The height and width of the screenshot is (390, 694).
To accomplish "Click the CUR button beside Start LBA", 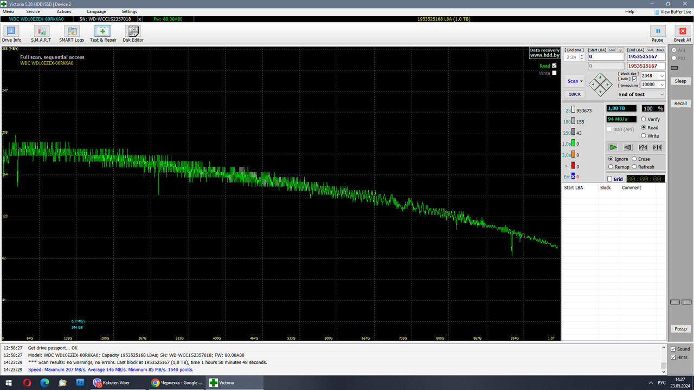I will point(612,50).
